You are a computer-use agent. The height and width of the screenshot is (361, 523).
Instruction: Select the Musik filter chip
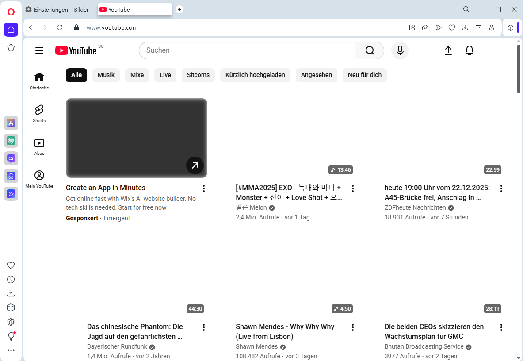point(106,75)
